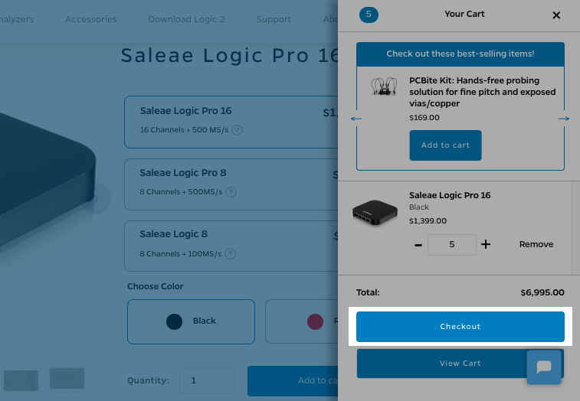Open the Accessories menu
The image size is (580, 401).
91,19
